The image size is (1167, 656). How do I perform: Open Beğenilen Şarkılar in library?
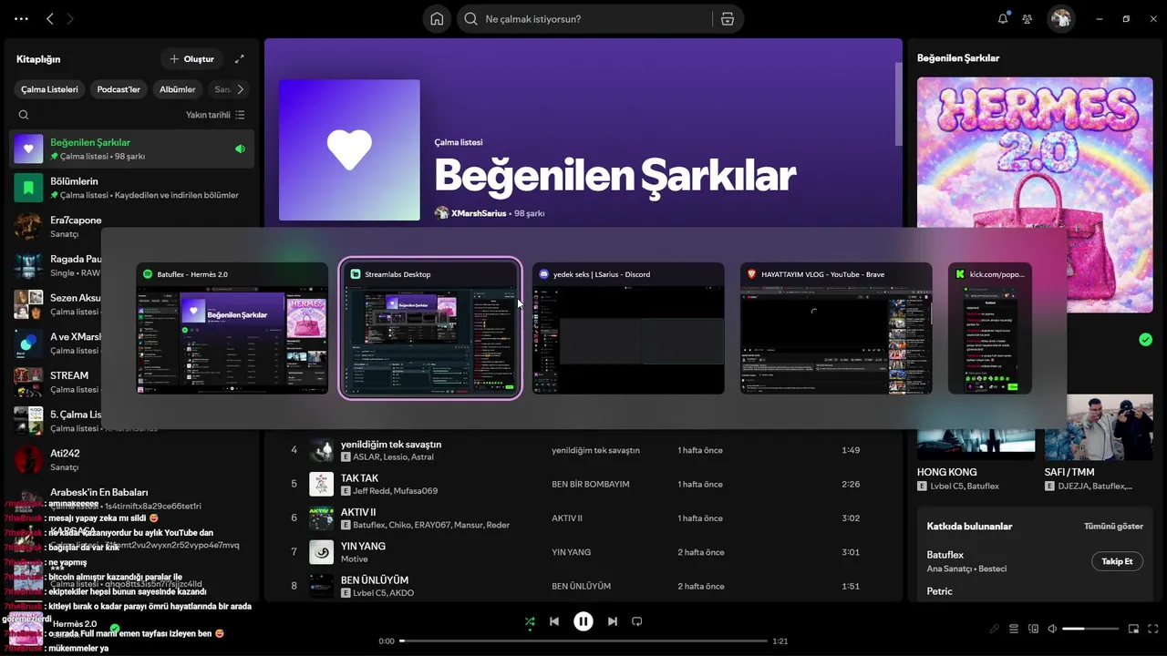coord(132,149)
